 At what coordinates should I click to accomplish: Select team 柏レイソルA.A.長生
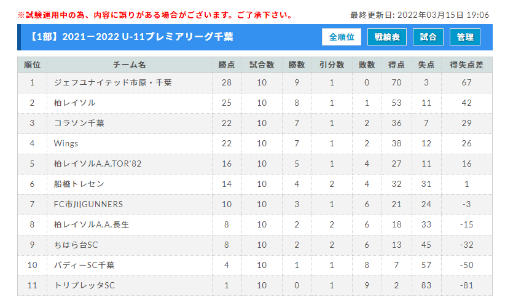92,224
